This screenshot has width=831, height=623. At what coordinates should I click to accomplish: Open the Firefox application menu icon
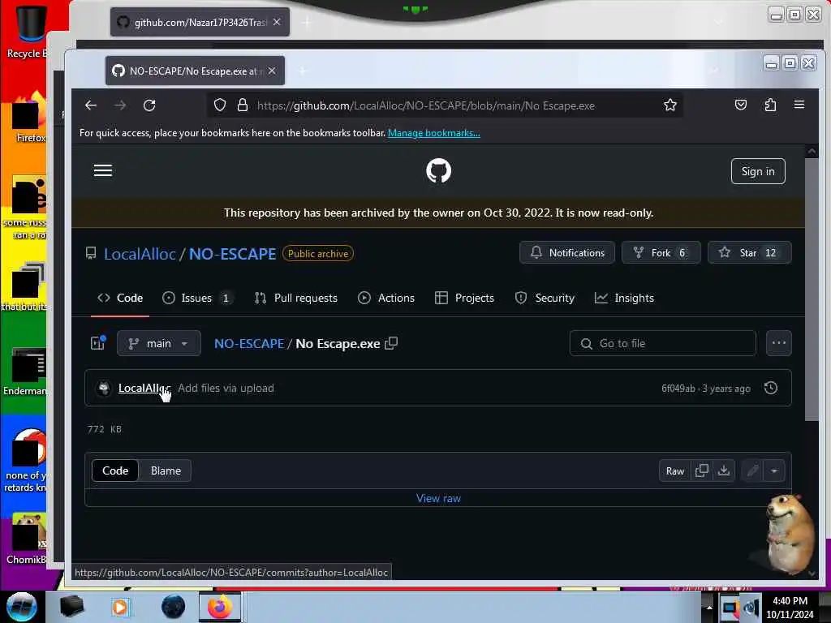tap(799, 105)
